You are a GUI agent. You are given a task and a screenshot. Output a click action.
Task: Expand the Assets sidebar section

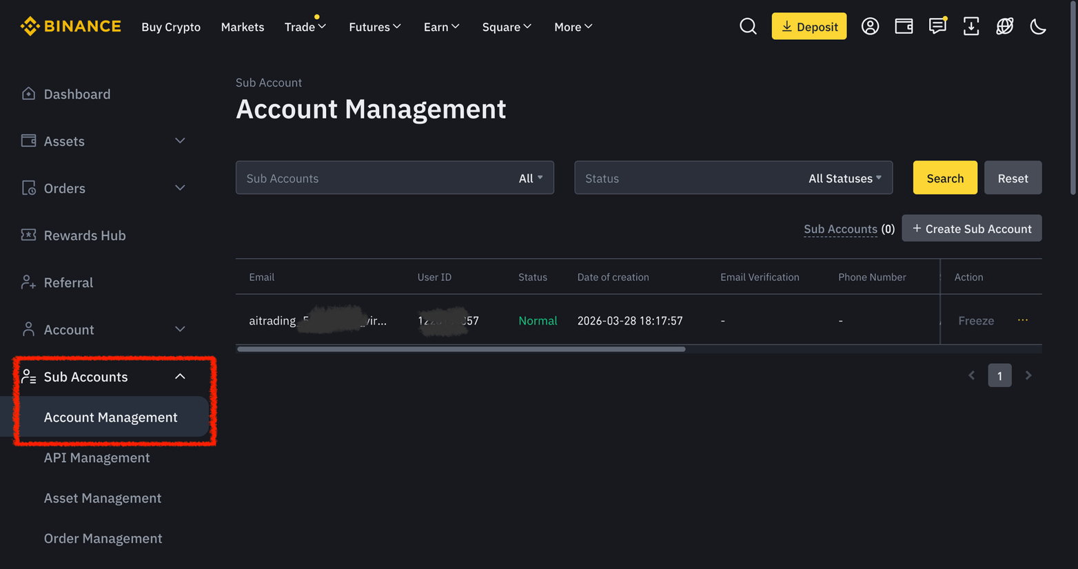click(180, 141)
